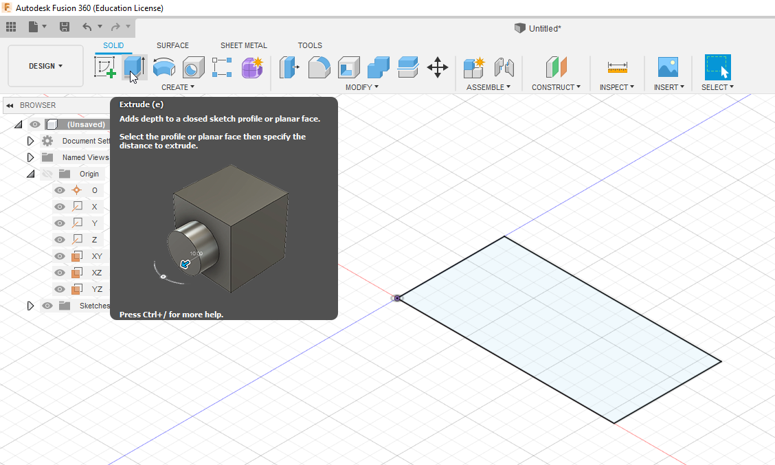Viewport: 775px width, 465px height.
Task: Open the SHEET METAL tab
Action: coord(243,45)
